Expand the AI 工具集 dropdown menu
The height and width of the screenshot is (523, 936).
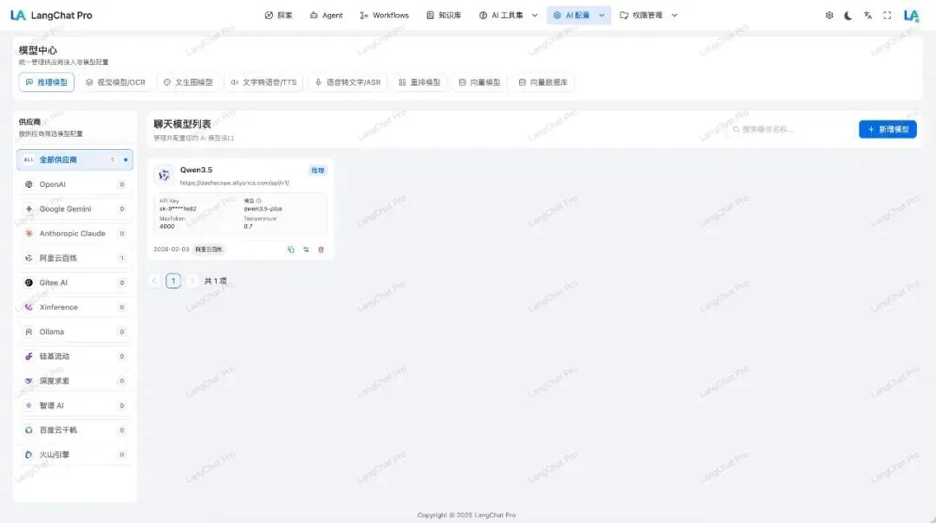pyautogui.click(x=508, y=16)
